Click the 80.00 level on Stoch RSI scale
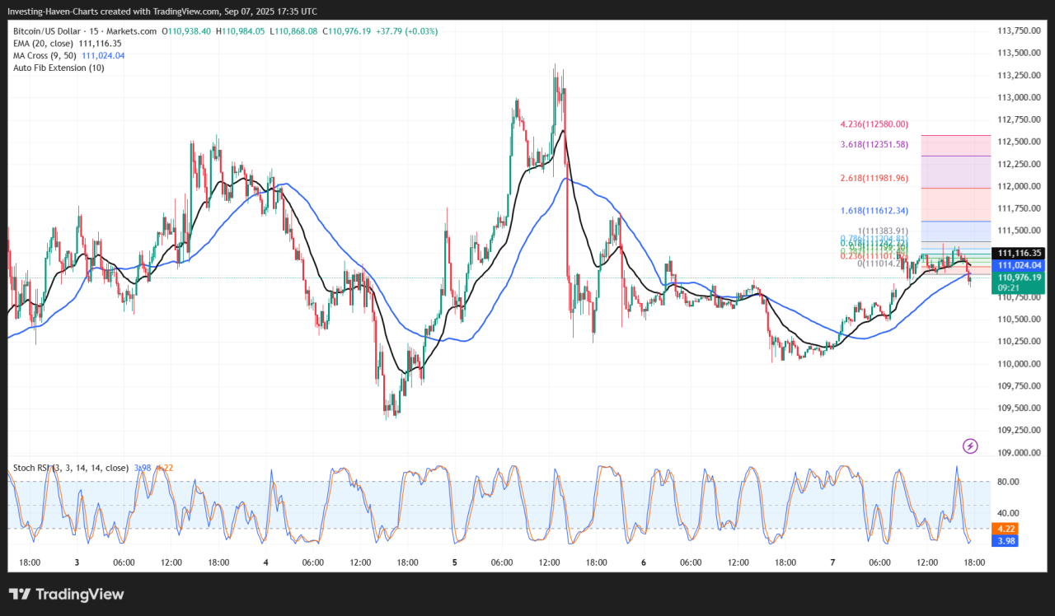The image size is (1055, 616). click(1010, 482)
